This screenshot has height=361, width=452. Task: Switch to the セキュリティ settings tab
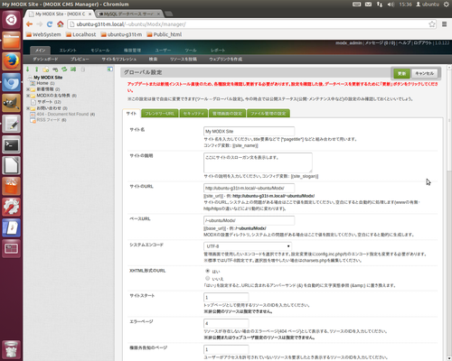pos(193,114)
